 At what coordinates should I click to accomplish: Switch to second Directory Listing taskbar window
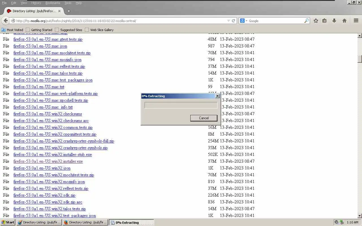click(85, 222)
